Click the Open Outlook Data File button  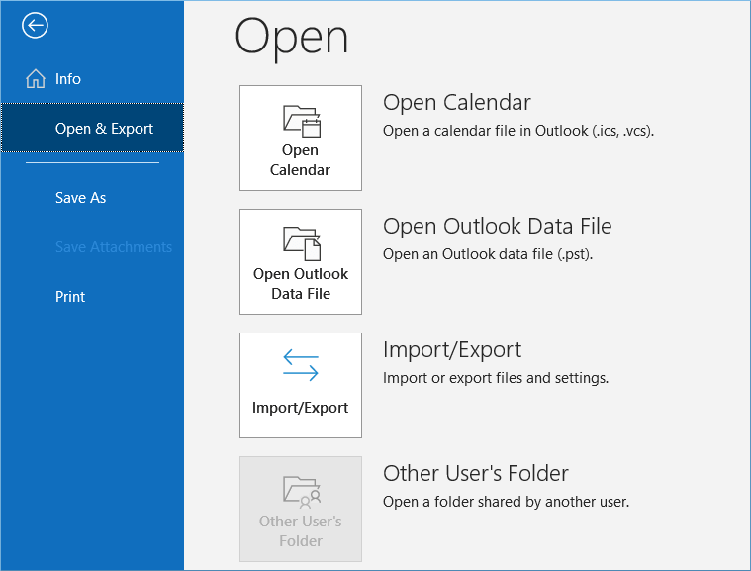coord(301,261)
